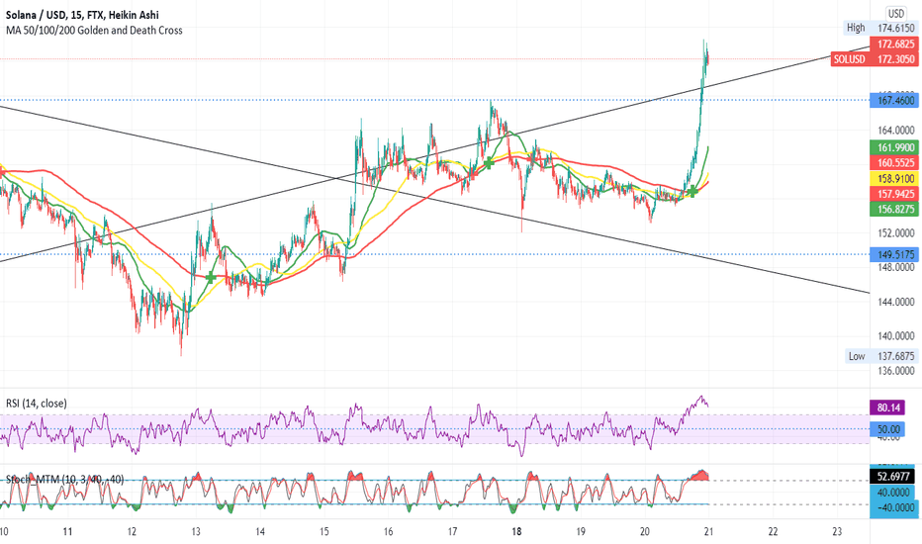
Task: Click the 144.0000 price axis tick
Action: pos(895,302)
